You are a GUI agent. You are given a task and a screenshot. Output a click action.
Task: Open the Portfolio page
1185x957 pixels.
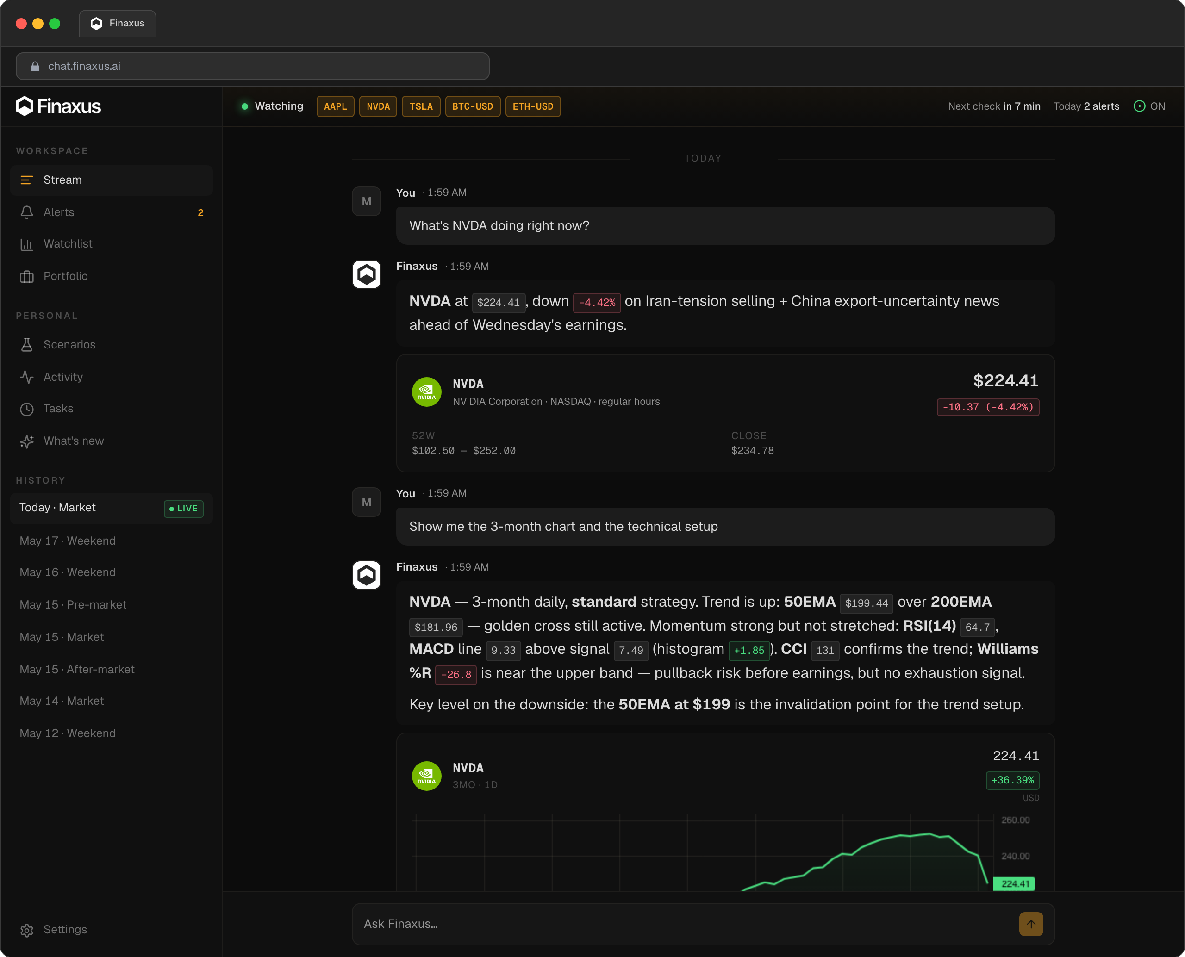click(112, 276)
